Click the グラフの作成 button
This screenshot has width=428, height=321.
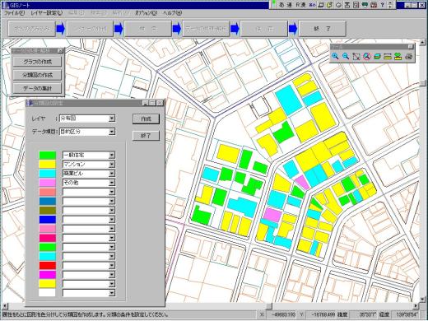pos(37,62)
